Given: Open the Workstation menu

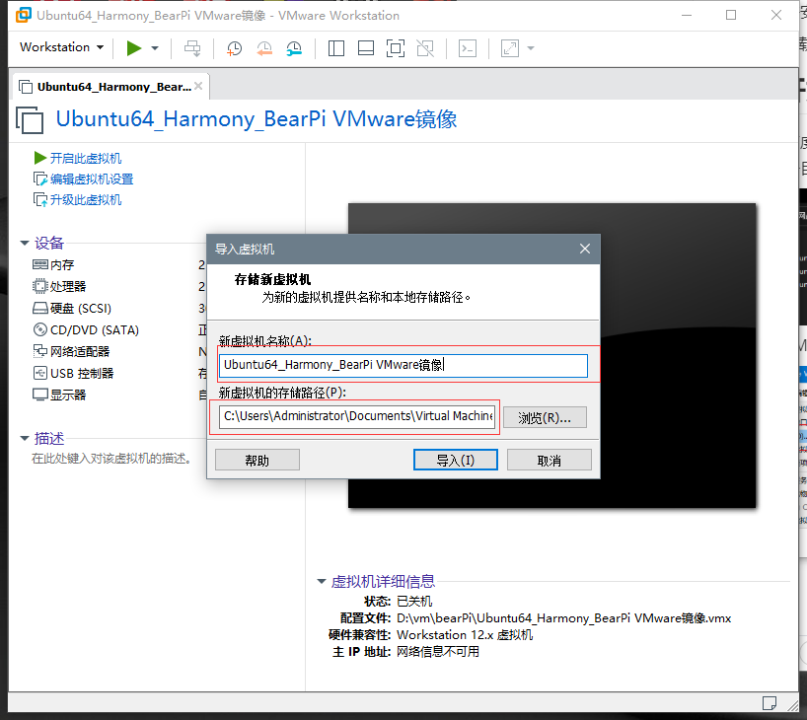Looking at the screenshot, I should pos(62,47).
